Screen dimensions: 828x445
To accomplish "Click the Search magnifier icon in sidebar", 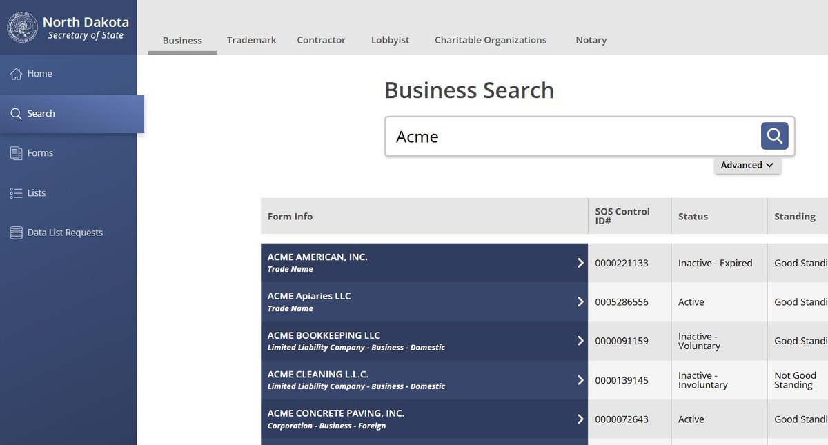I will point(16,114).
